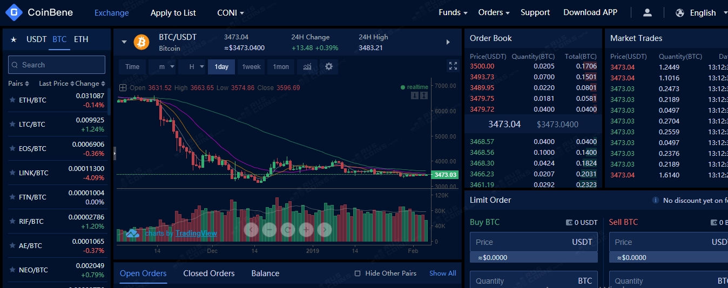Image resolution: width=728 pixels, height=288 pixels.
Task: Click the Buy BTC Quantity field
Action: [534, 280]
